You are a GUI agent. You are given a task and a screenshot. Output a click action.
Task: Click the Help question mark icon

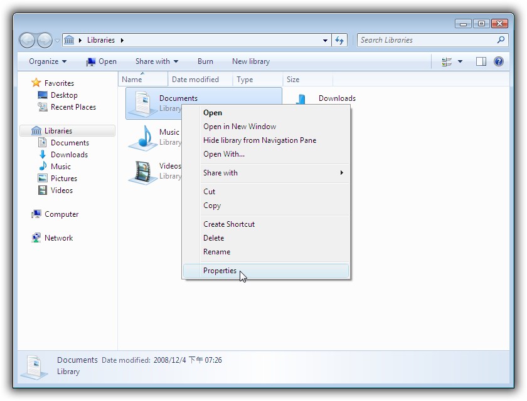point(499,61)
